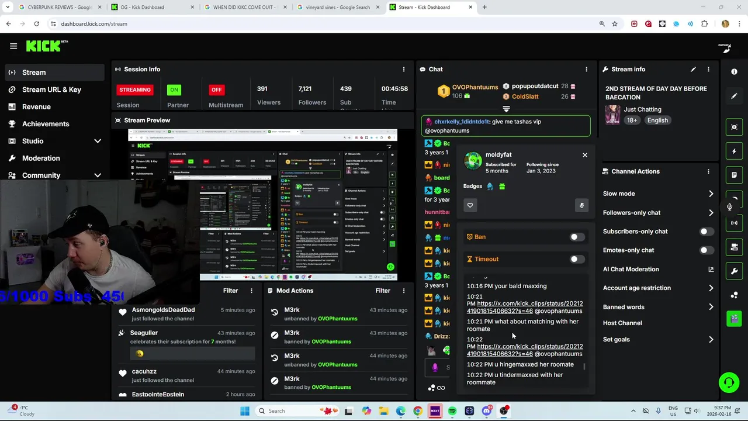Click the taskbar Search box
Viewport: 748px width, 421px height.
pos(296,411)
